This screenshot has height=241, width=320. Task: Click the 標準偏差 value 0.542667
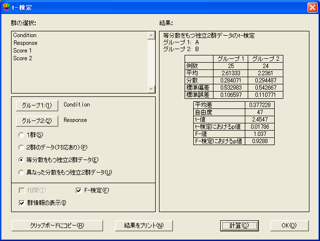266,88
